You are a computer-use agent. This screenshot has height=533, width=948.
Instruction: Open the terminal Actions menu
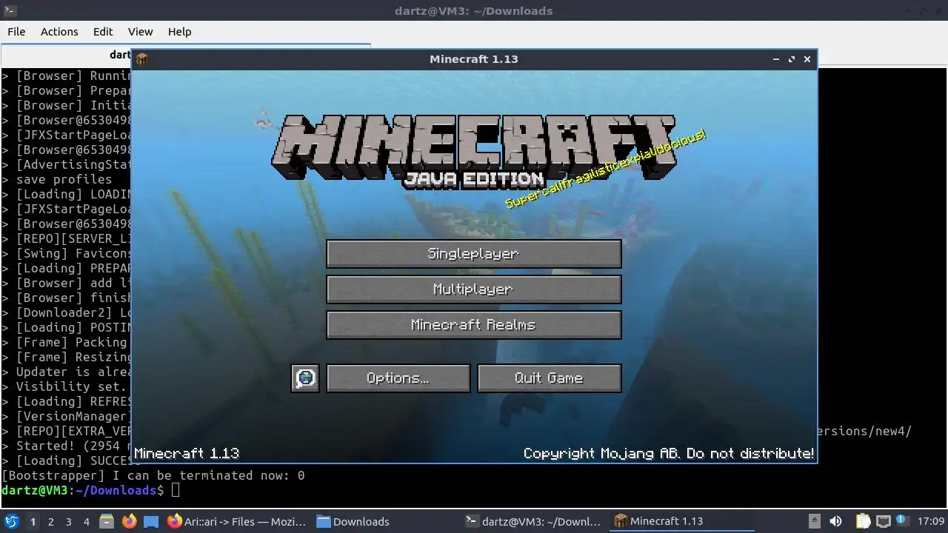pos(59,32)
